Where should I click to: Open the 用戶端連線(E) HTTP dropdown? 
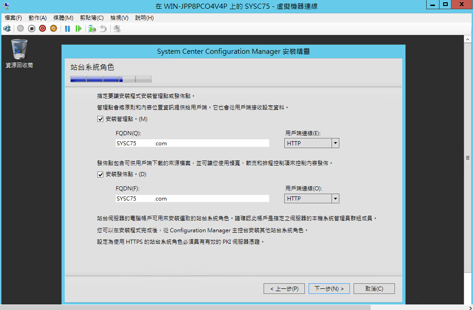(312, 143)
